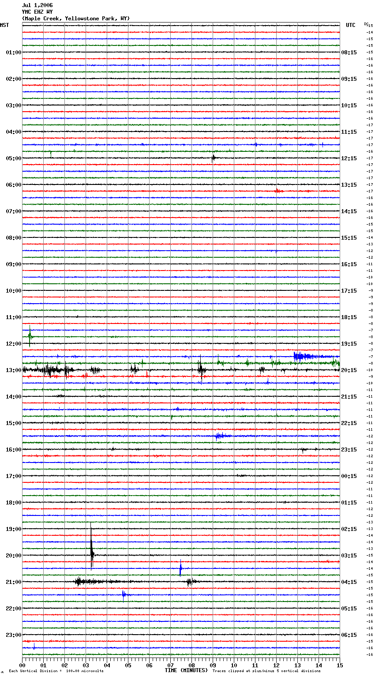This screenshot has height=677, width=375.
Task: Click the large black spike near 20:00 MST
Action: click(x=91, y=547)
